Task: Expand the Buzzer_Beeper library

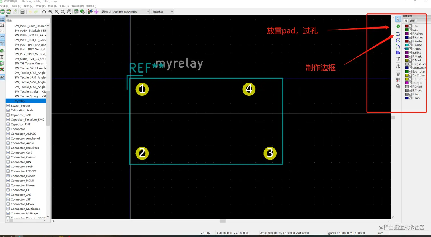Action: pyautogui.click(x=8, y=106)
